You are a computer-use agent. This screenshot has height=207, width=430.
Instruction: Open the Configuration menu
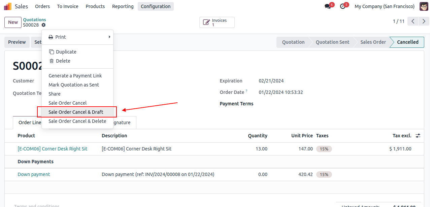[156, 6]
